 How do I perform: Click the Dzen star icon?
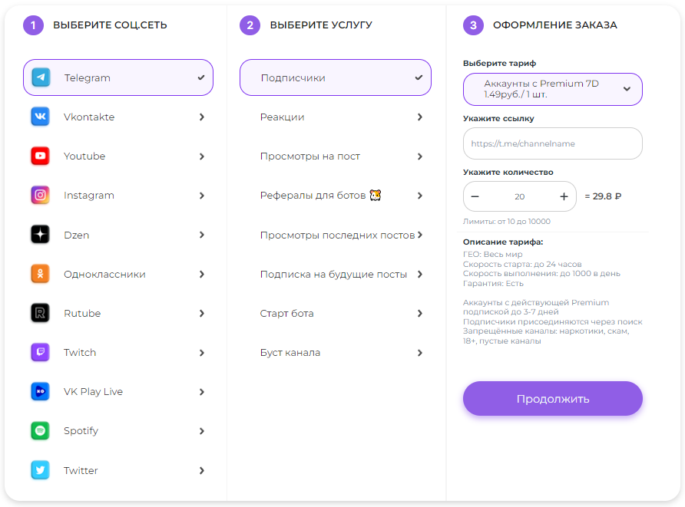point(41,235)
